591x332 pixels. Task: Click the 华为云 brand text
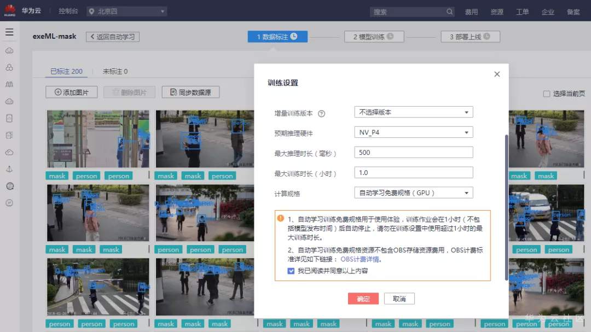[x=31, y=10]
